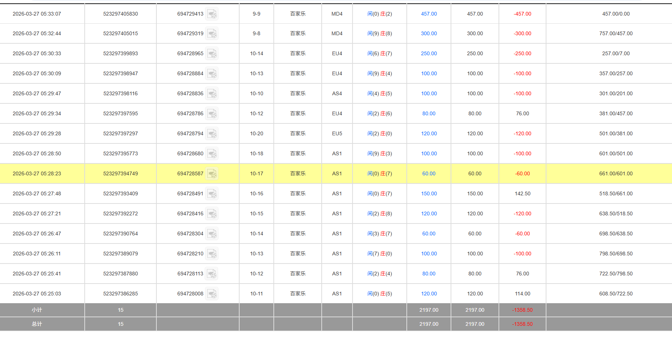The image size is (672, 341).
Task: Click the replay icon beside round 694728965
Action: click(x=212, y=54)
